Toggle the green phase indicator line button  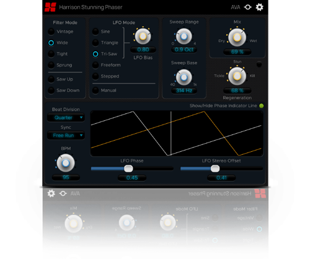[262, 106]
